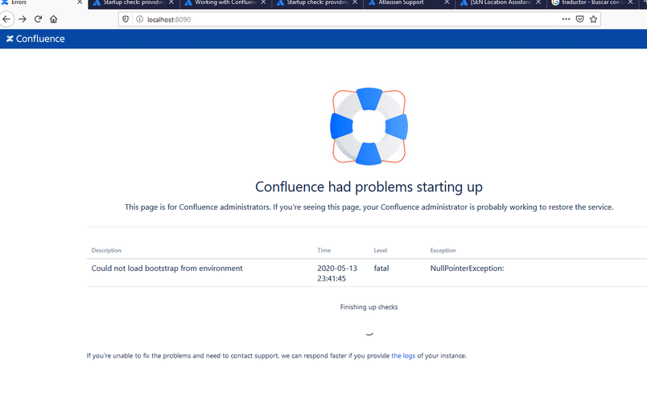Go back with the browser back arrow

6,19
